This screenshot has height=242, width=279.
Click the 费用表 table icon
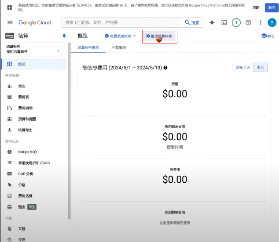(x=9, y=97)
